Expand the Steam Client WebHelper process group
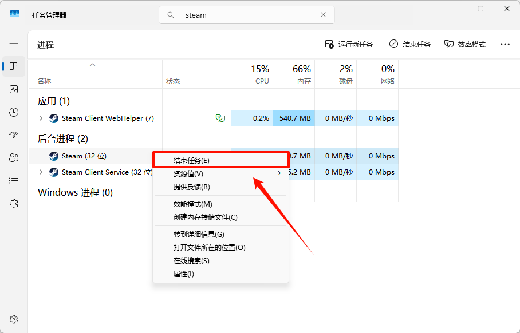 (x=40, y=118)
